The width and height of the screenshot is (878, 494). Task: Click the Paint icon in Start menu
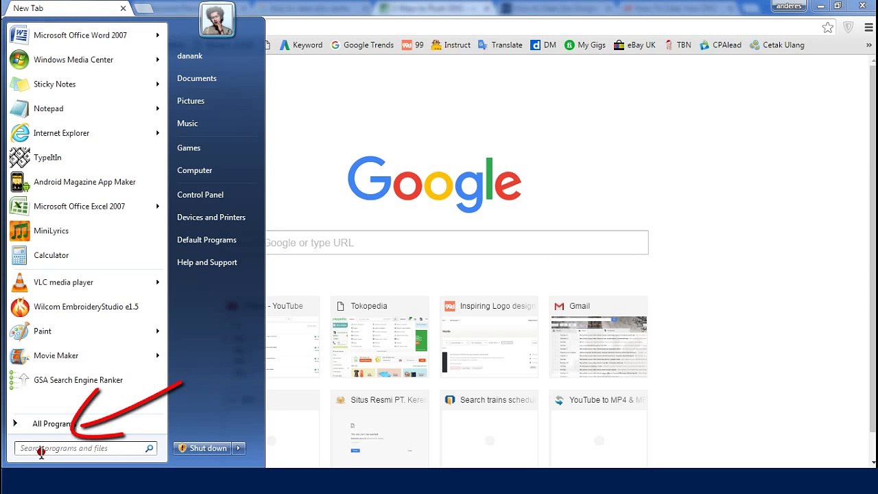[19, 331]
